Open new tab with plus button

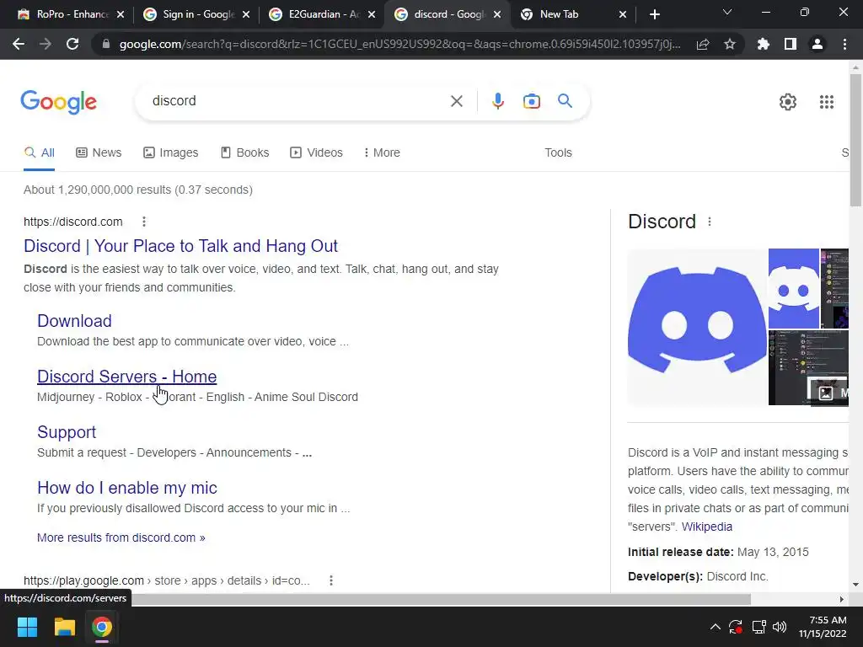pos(654,15)
